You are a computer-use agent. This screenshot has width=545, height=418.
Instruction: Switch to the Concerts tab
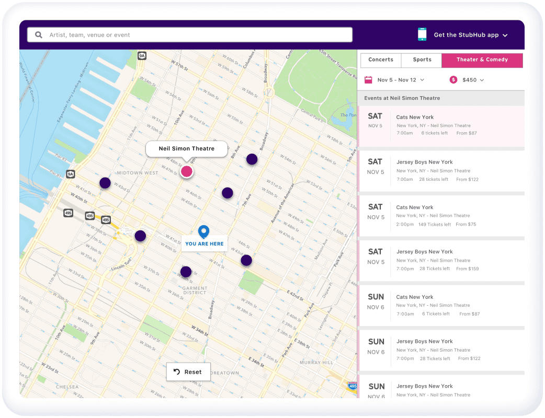[381, 60]
